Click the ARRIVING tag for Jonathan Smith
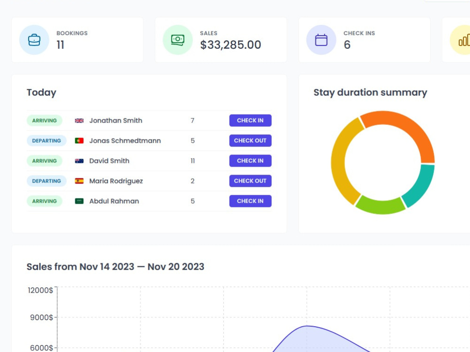The width and height of the screenshot is (470, 352). [44, 120]
